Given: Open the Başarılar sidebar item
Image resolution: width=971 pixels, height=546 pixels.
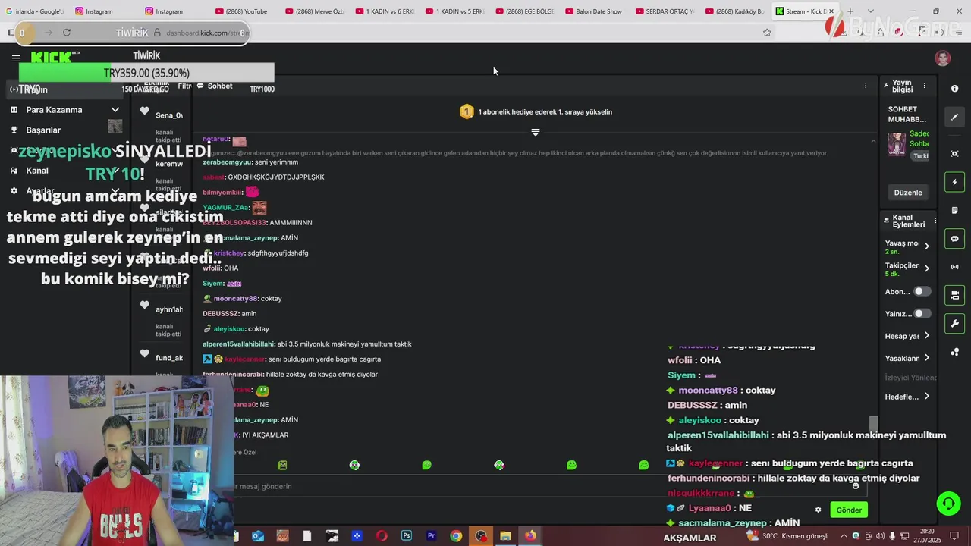Looking at the screenshot, I should pyautogui.click(x=43, y=130).
